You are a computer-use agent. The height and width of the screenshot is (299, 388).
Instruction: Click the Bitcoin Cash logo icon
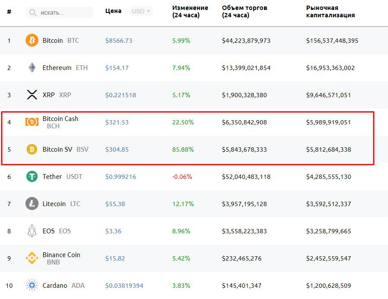point(32,122)
